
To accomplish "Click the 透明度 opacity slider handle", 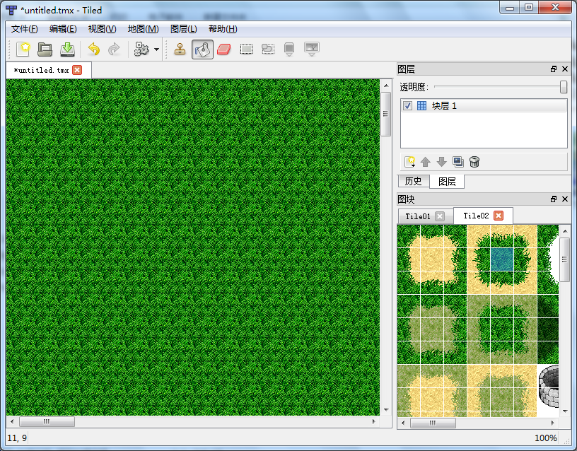I will (564, 87).
